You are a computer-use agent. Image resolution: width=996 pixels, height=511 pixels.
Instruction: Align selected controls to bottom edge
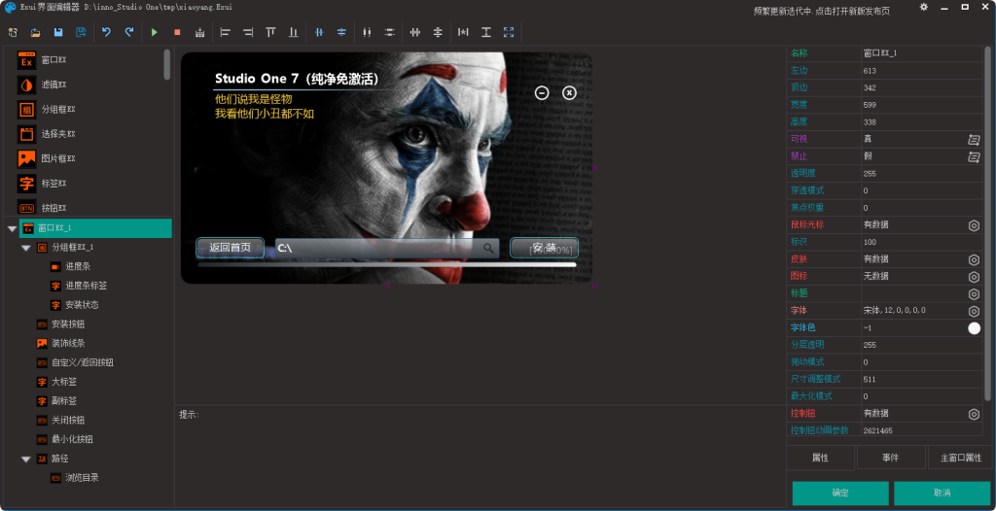[x=294, y=32]
